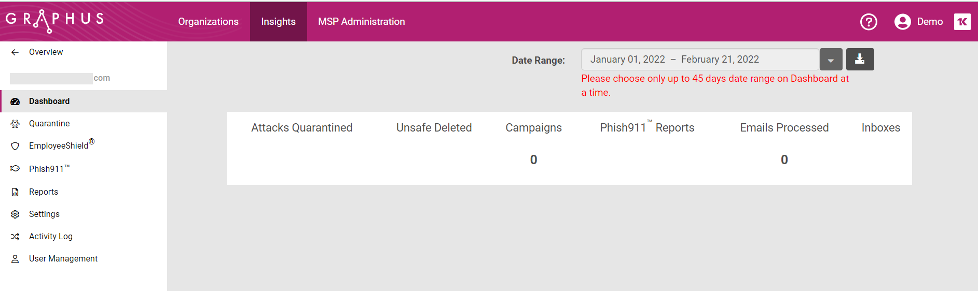Click the EmployeeShield shield icon
The image size is (978, 291).
15,146
